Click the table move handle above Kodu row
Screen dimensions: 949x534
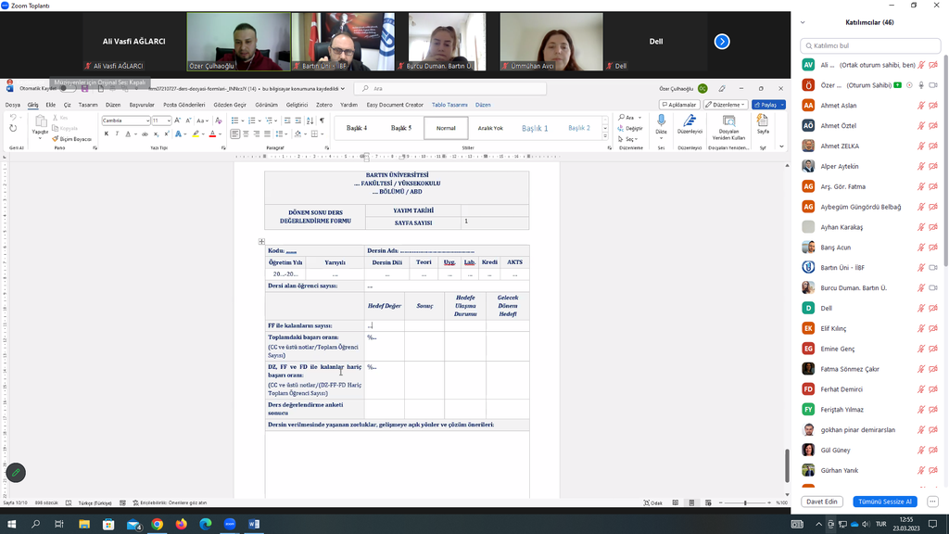tap(262, 242)
